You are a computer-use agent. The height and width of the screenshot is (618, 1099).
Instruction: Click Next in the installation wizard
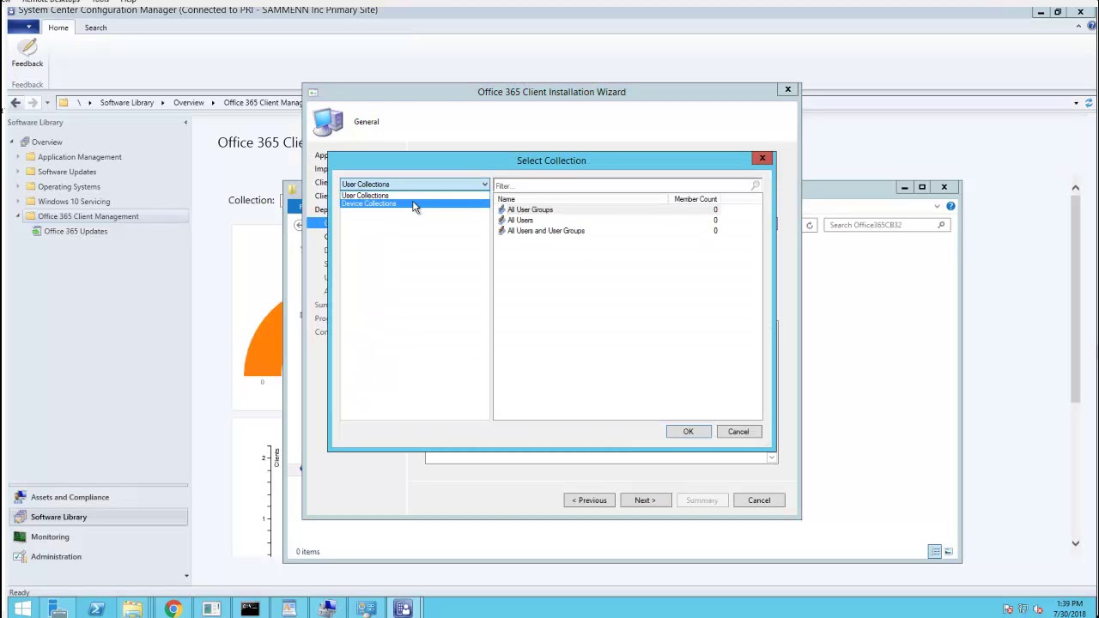tap(646, 500)
